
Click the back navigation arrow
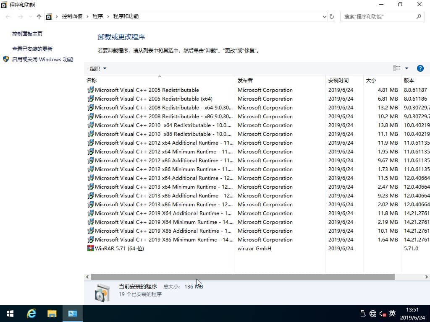tap(8, 16)
